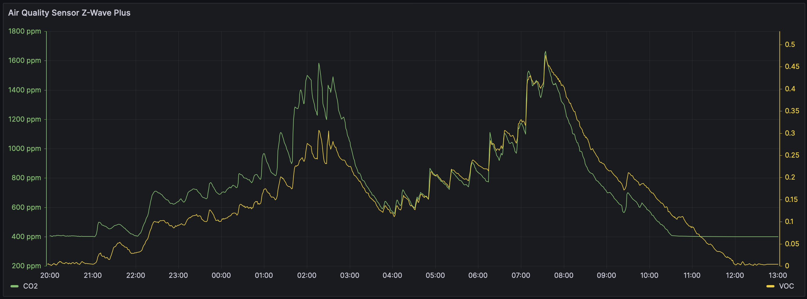Click the 600 ppm axis label
This screenshot has height=299, width=807.
26,207
